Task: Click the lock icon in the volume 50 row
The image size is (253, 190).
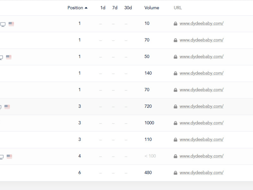Action: [175, 57]
